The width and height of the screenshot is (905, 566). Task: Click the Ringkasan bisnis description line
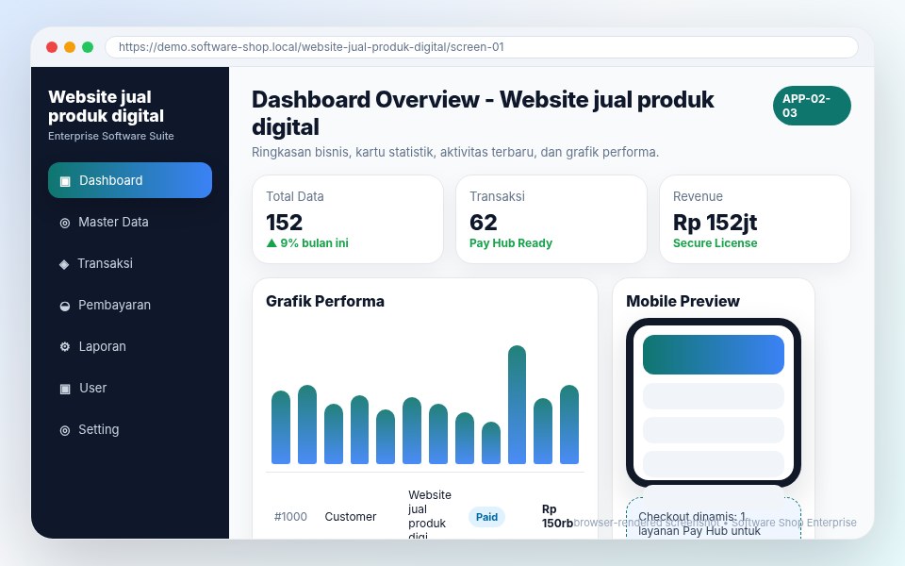click(455, 153)
